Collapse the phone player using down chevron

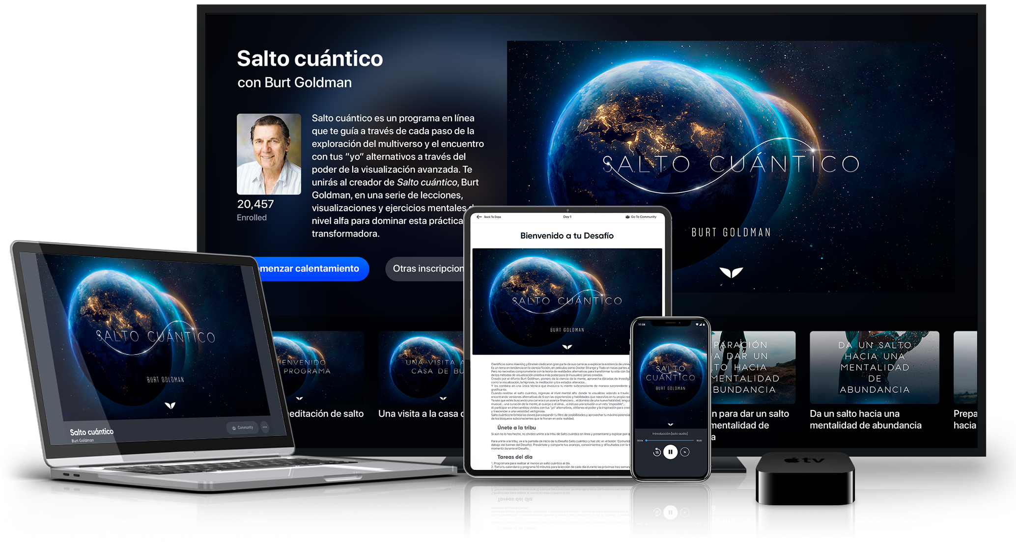(x=670, y=424)
